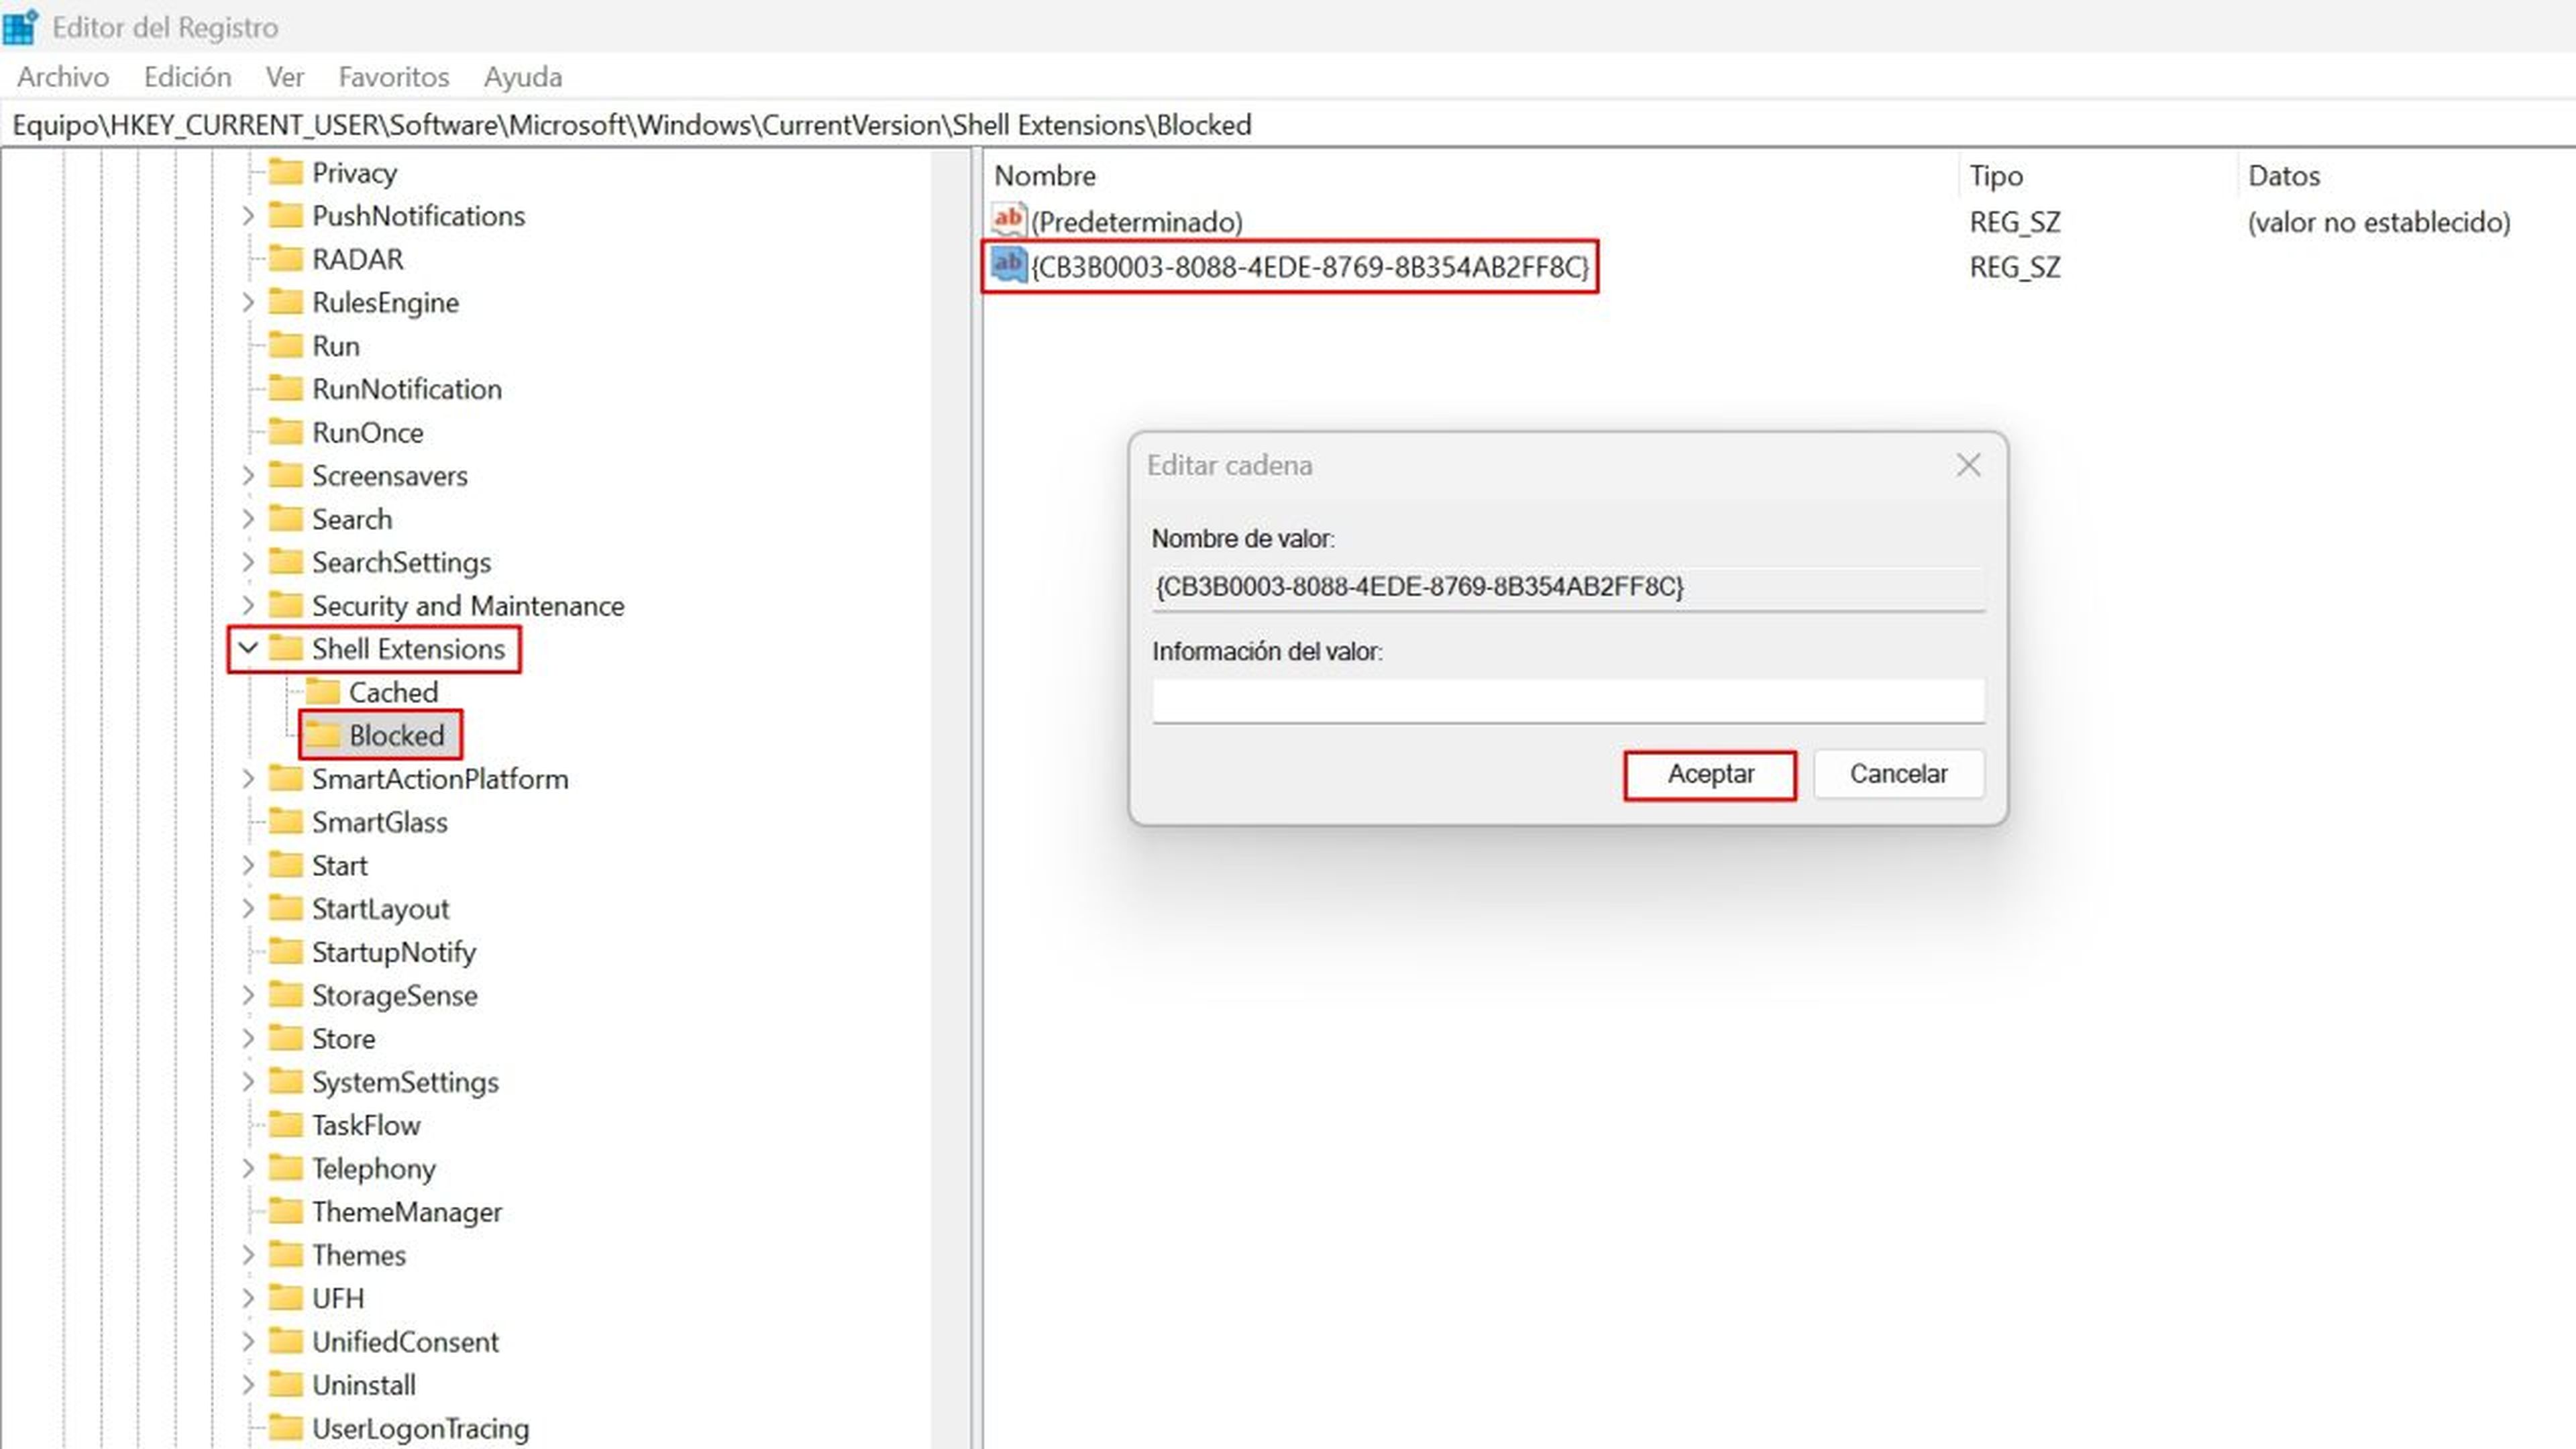Click the Nombre de valor field

click(x=1568, y=587)
